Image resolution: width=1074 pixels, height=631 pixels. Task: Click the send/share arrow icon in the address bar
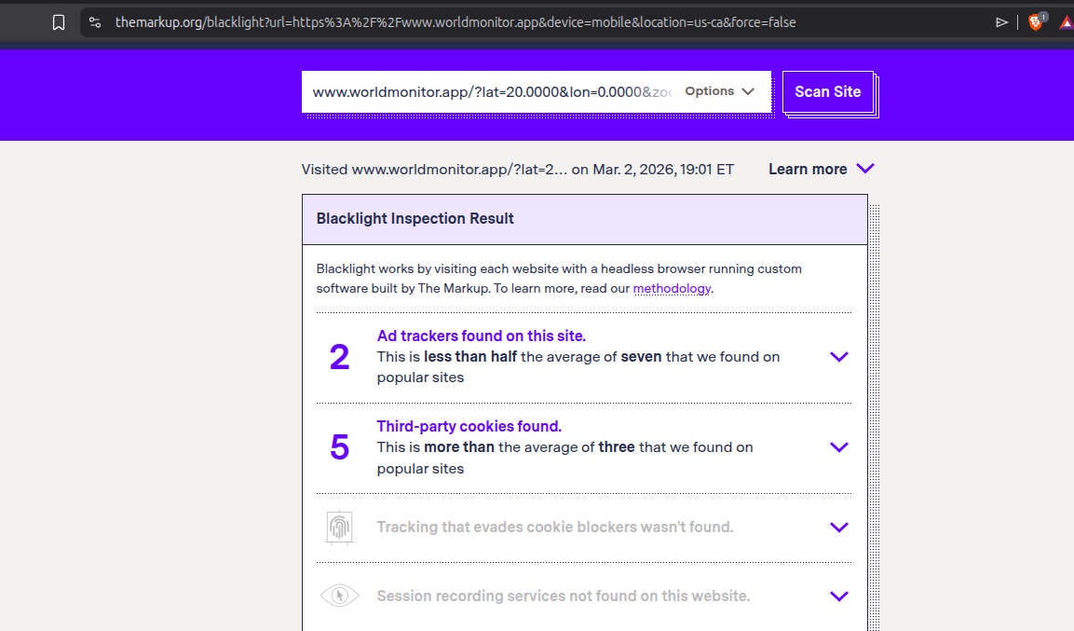coord(1002,22)
